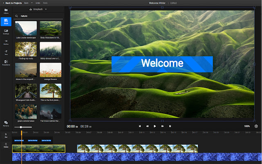Open the Transitions panel
This screenshot has width=262, height=164.
(6, 63)
